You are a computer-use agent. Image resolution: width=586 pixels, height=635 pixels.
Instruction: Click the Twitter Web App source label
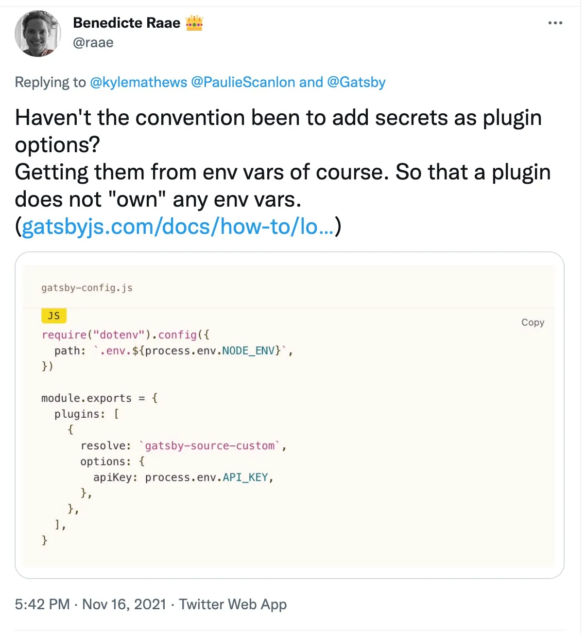click(233, 604)
